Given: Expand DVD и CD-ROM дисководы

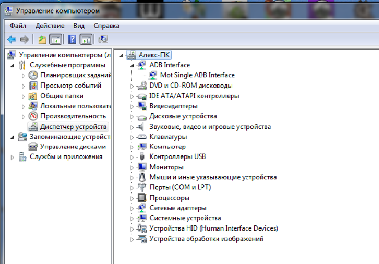Looking at the screenshot, I should tap(132, 86).
